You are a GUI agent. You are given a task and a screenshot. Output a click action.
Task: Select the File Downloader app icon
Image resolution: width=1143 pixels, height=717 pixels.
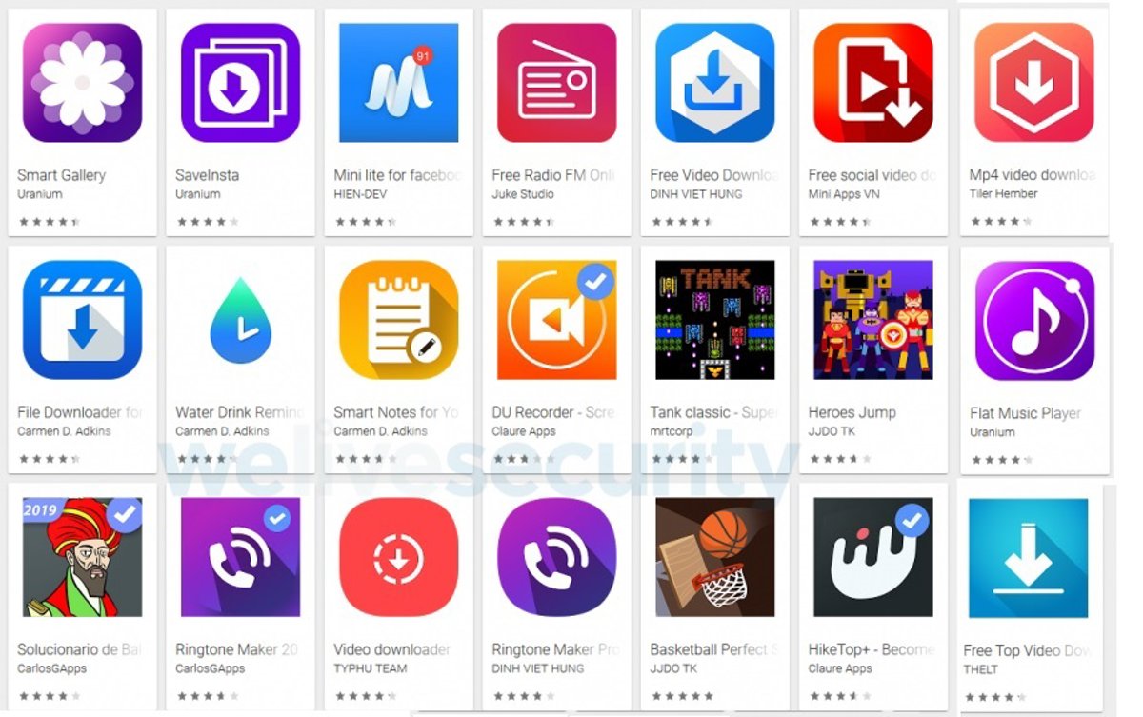[82, 320]
